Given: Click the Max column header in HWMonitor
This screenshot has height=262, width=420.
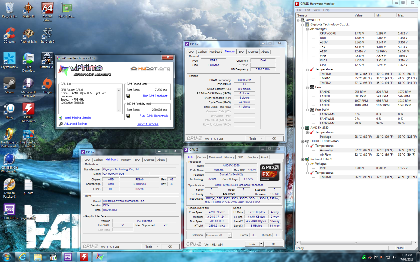Looking at the screenshot, I should click(x=407, y=15).
